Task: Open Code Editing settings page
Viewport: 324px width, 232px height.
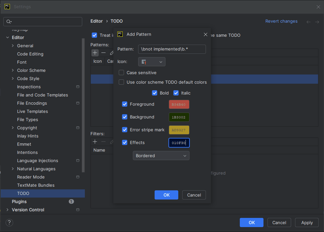Action: (30, 54)
